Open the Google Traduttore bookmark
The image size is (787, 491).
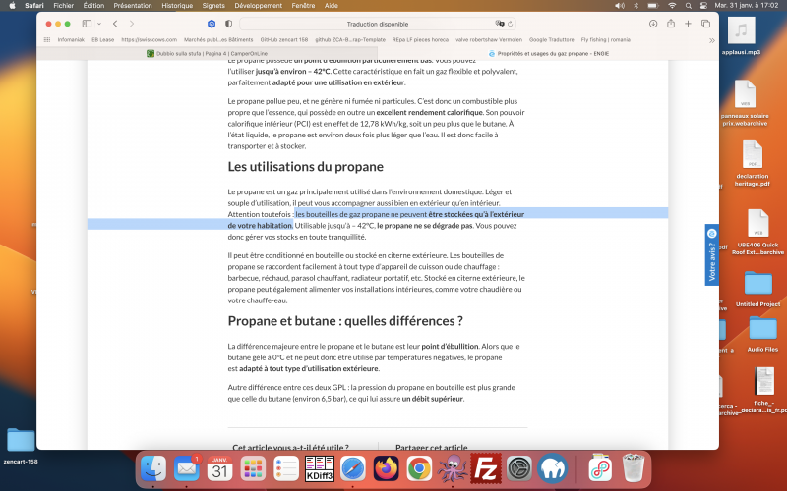552,39
